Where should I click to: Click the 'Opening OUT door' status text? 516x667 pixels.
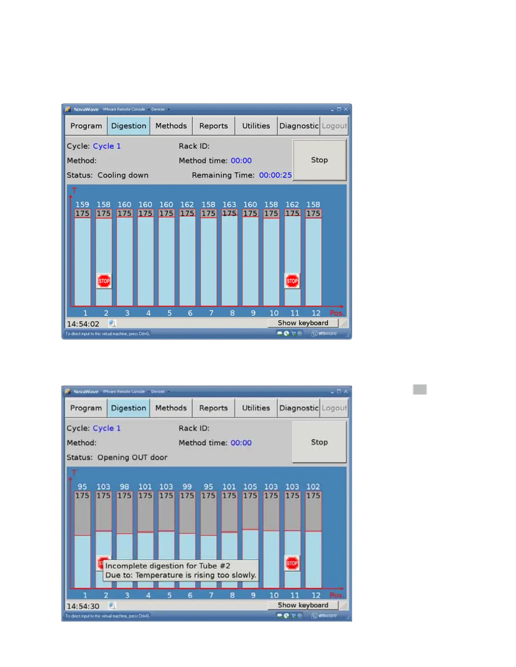tap(132, 457)
